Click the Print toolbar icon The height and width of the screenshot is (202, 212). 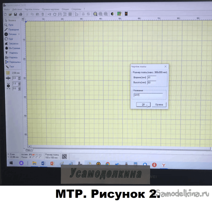21,14
